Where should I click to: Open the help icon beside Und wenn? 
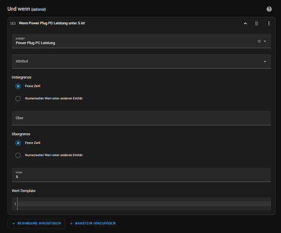[269, 9]
